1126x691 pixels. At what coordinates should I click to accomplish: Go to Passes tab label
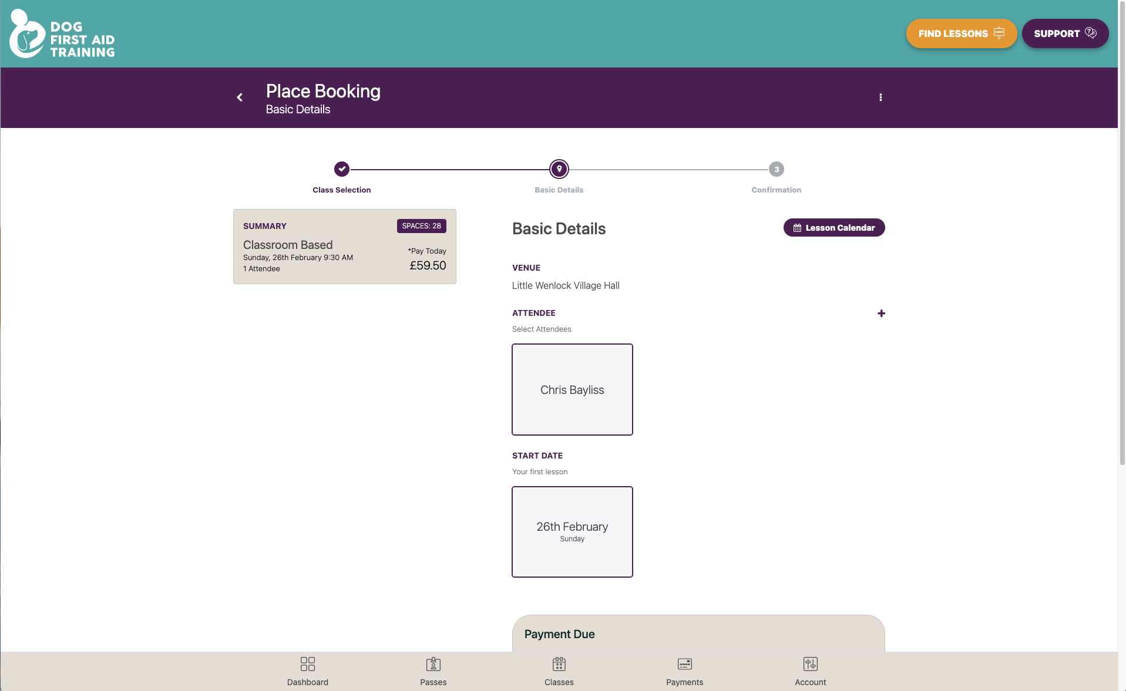pyautogui.click(x=433, y=682)
